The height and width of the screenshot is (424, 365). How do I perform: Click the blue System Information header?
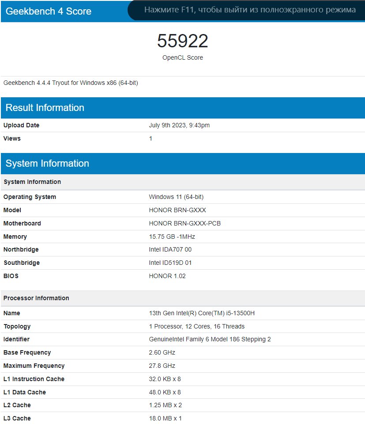(47, 163)
